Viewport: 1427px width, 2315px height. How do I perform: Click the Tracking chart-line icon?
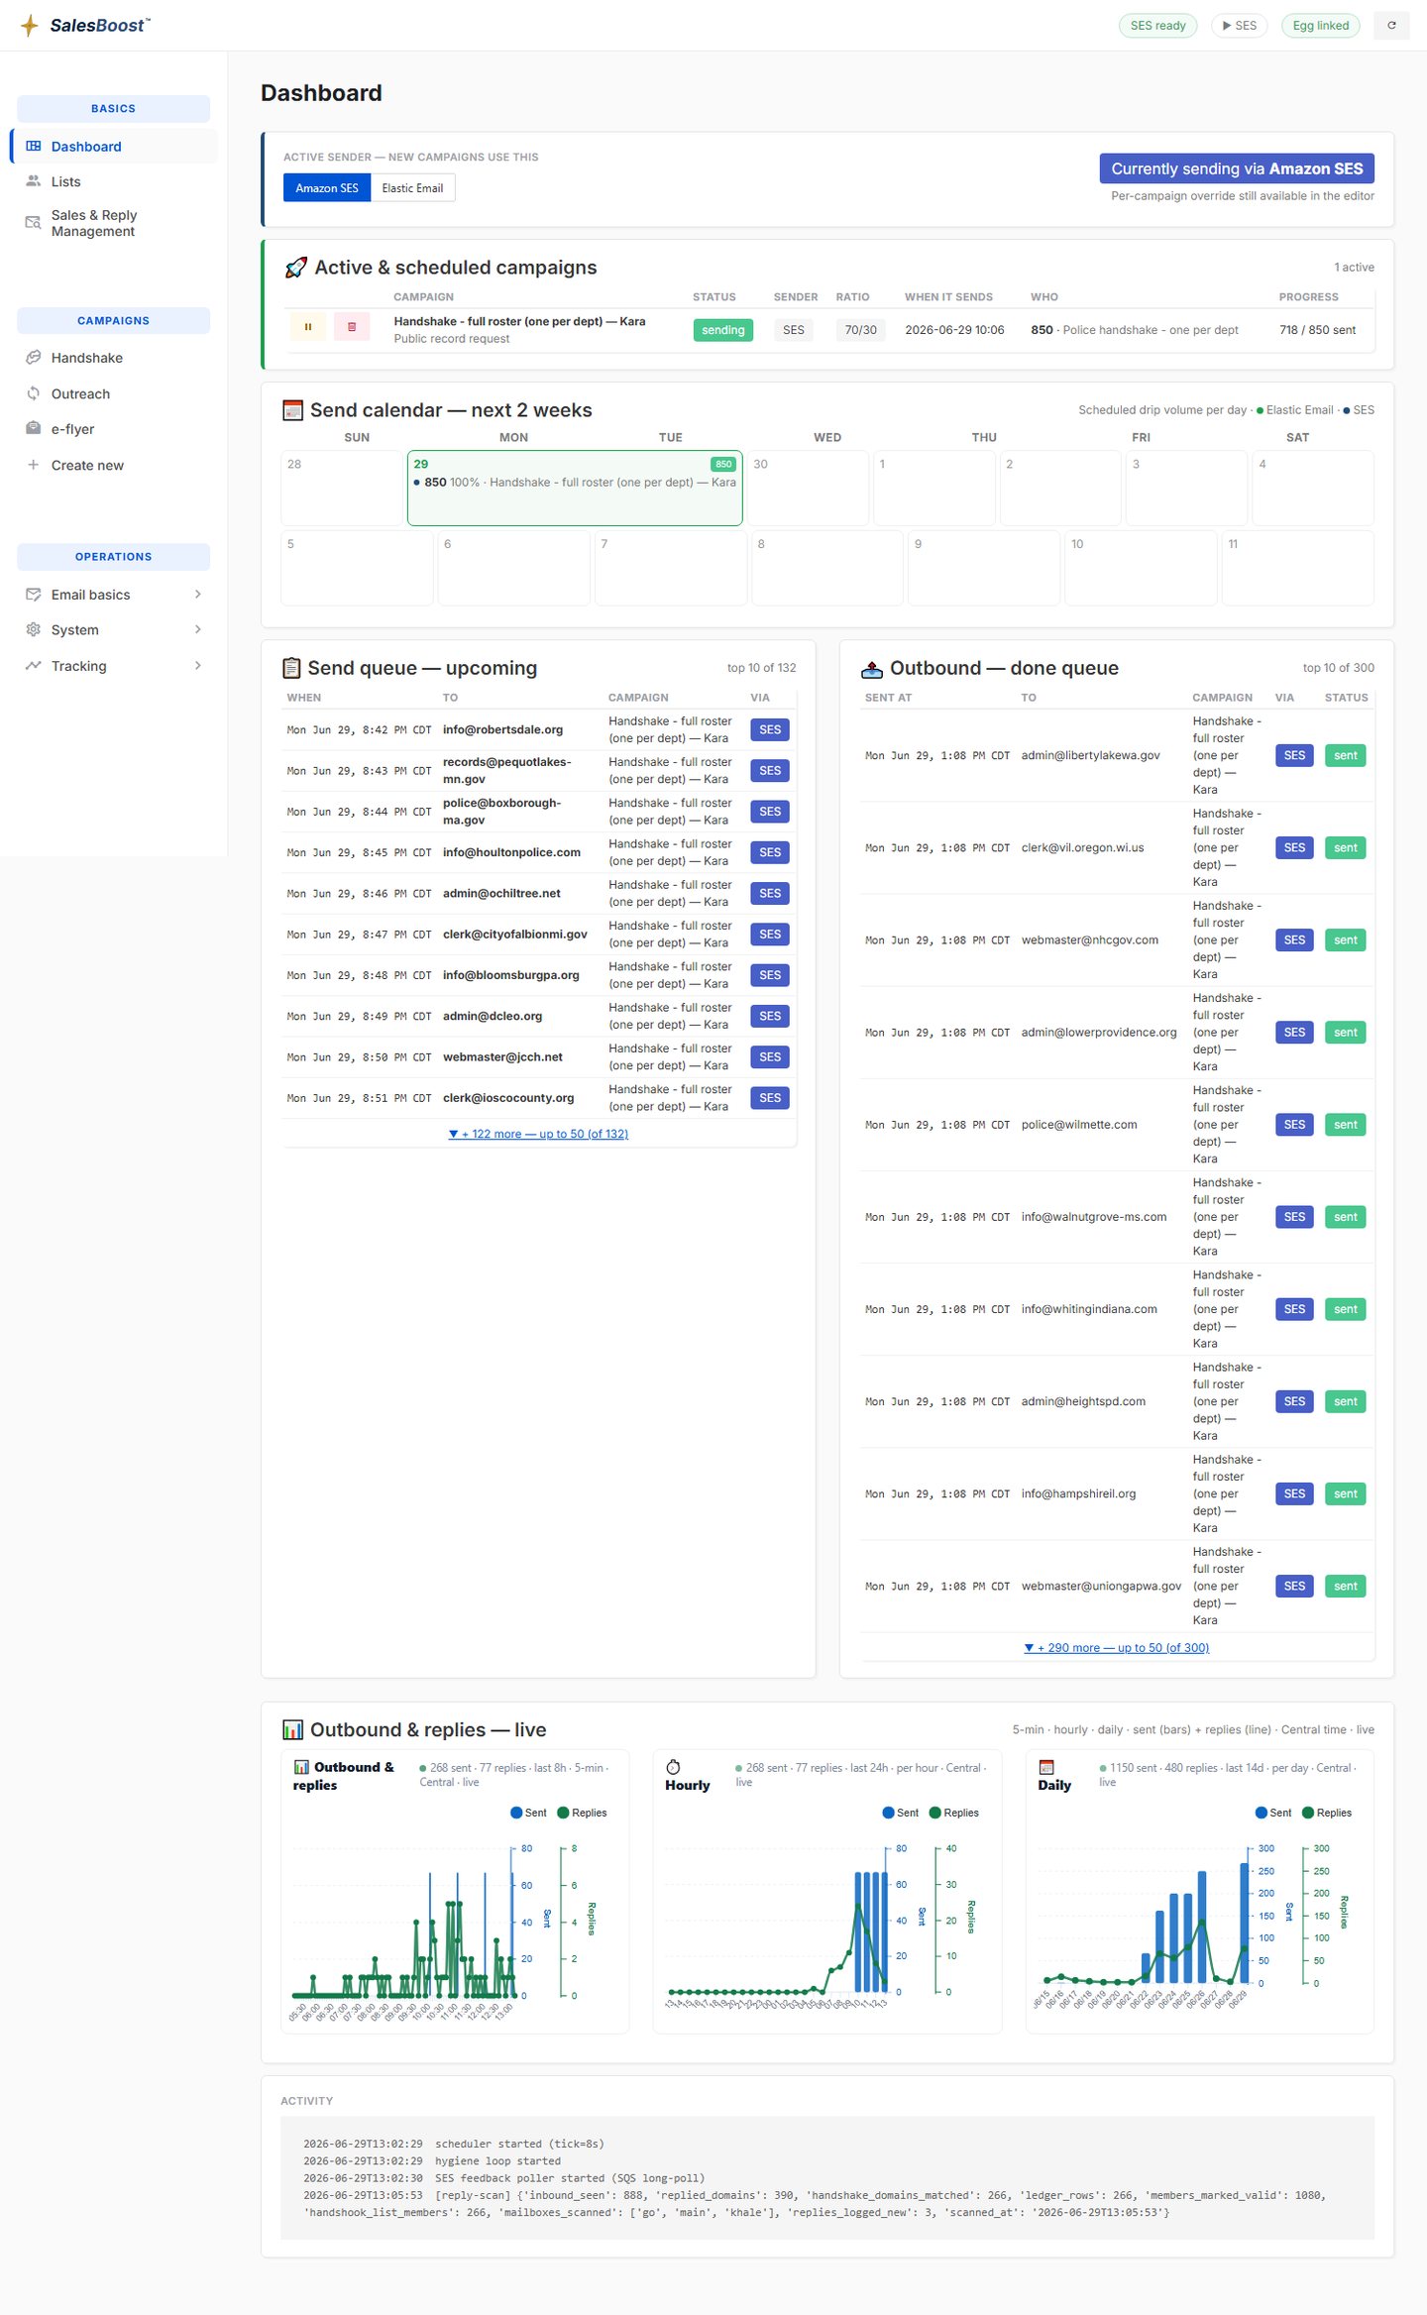pyautogui.click(x=34, y=666)
